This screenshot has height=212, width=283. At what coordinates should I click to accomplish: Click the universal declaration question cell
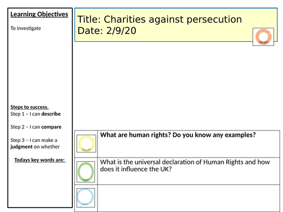pyautogui.click(x=188, y=171)
